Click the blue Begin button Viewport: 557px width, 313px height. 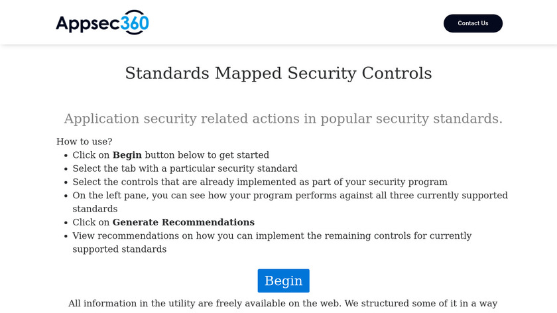click(283, 281)
